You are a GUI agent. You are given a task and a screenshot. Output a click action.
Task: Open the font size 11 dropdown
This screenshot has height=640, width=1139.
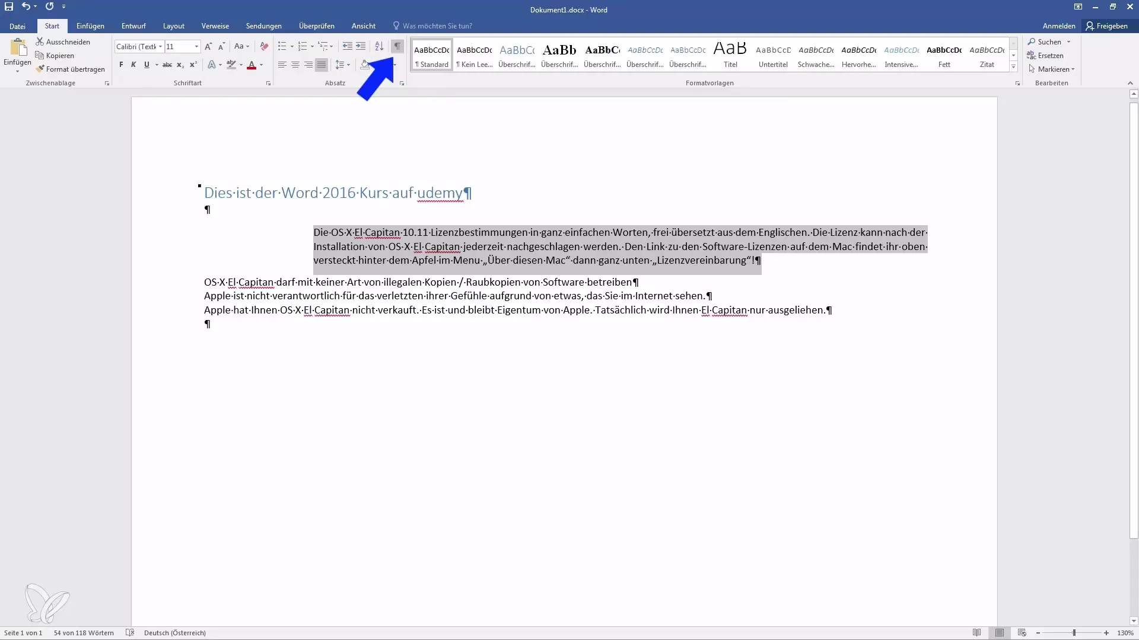click(196, 46)
